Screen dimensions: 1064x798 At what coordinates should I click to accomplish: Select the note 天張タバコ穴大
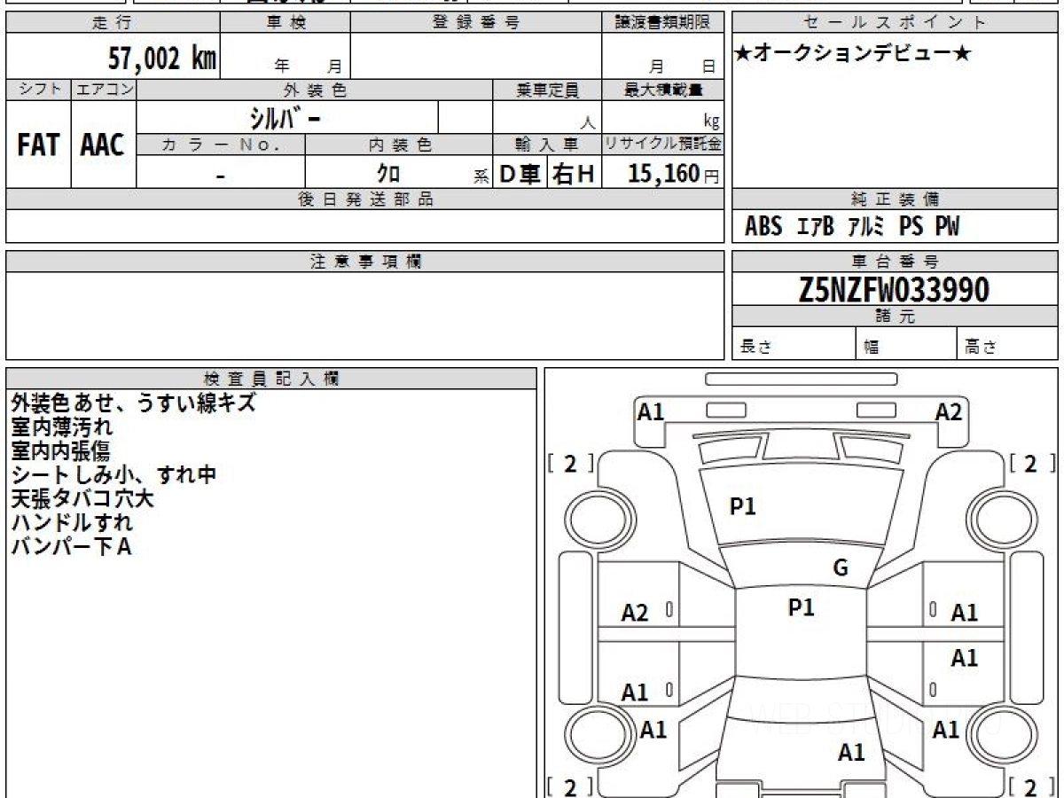click(x=82, y=499)
